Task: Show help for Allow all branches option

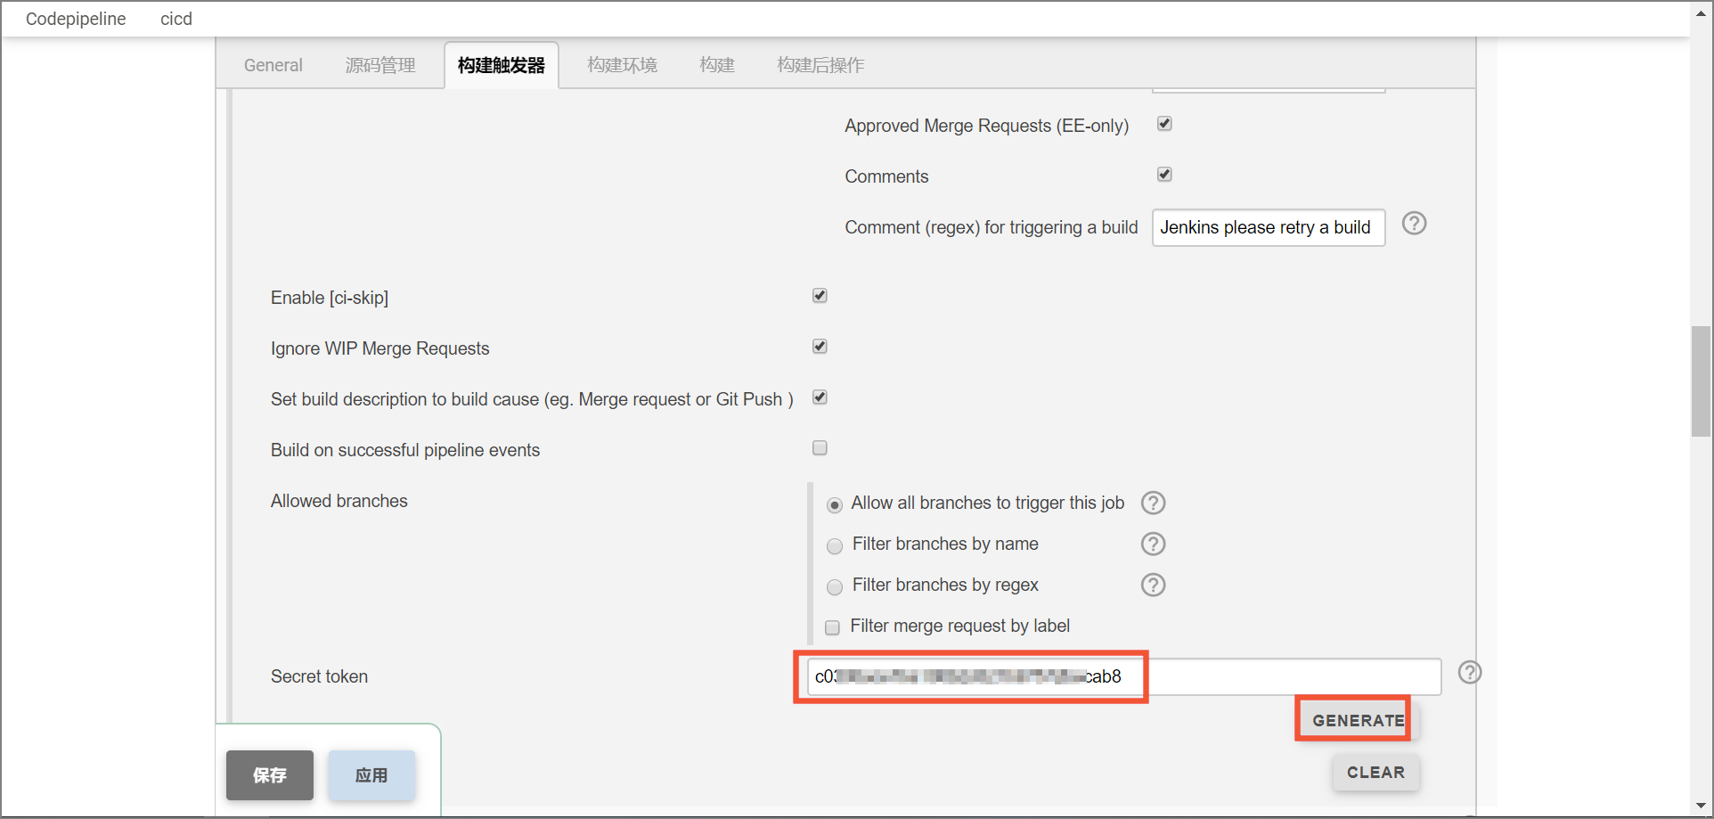Action: pos(1153,504)
